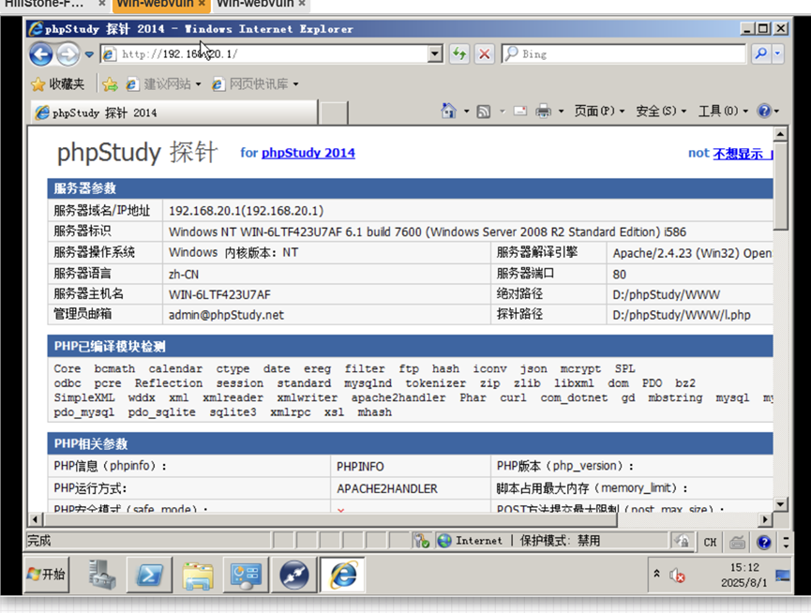Click the APACHE2HANDLER value

pos(387,488)
